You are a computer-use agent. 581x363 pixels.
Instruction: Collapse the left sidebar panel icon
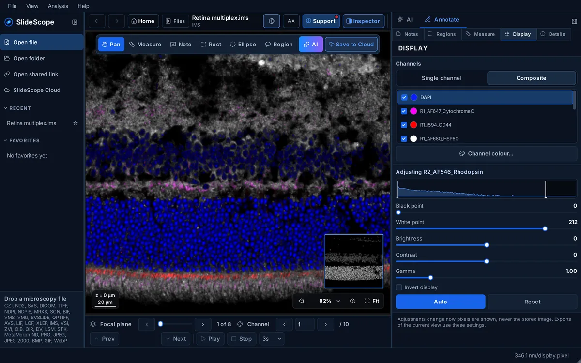75,22
